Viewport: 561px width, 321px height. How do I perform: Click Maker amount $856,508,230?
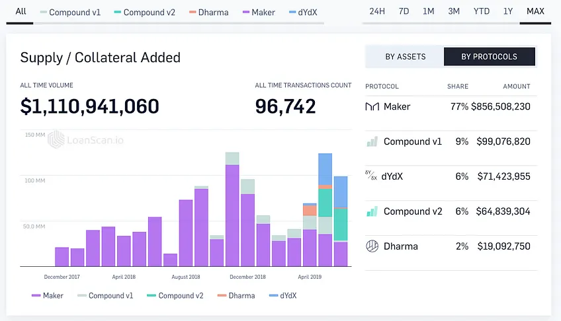pyautogui.click(x=501, y=106)
